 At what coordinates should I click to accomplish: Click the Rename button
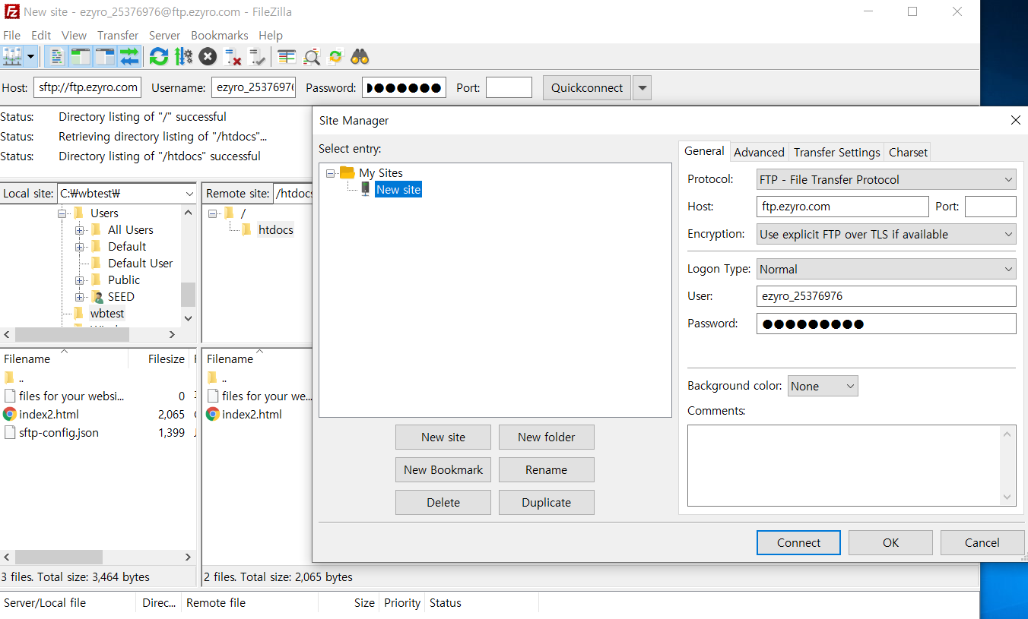(547, 469)
